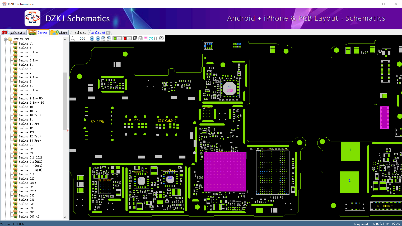Open the green color dropdown arrow
This screenshot has width=402, height=226.
click(119, 39)
